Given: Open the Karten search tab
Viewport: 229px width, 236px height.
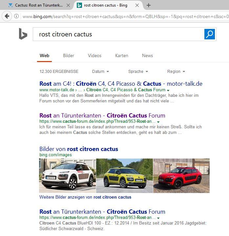Looking at the screenshot, I should pos(122,55).
